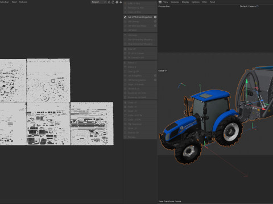Screen dimensions: 273x204
Task: Open the viewport View menu
Action: pyautogui.click(x=166, y=2)
